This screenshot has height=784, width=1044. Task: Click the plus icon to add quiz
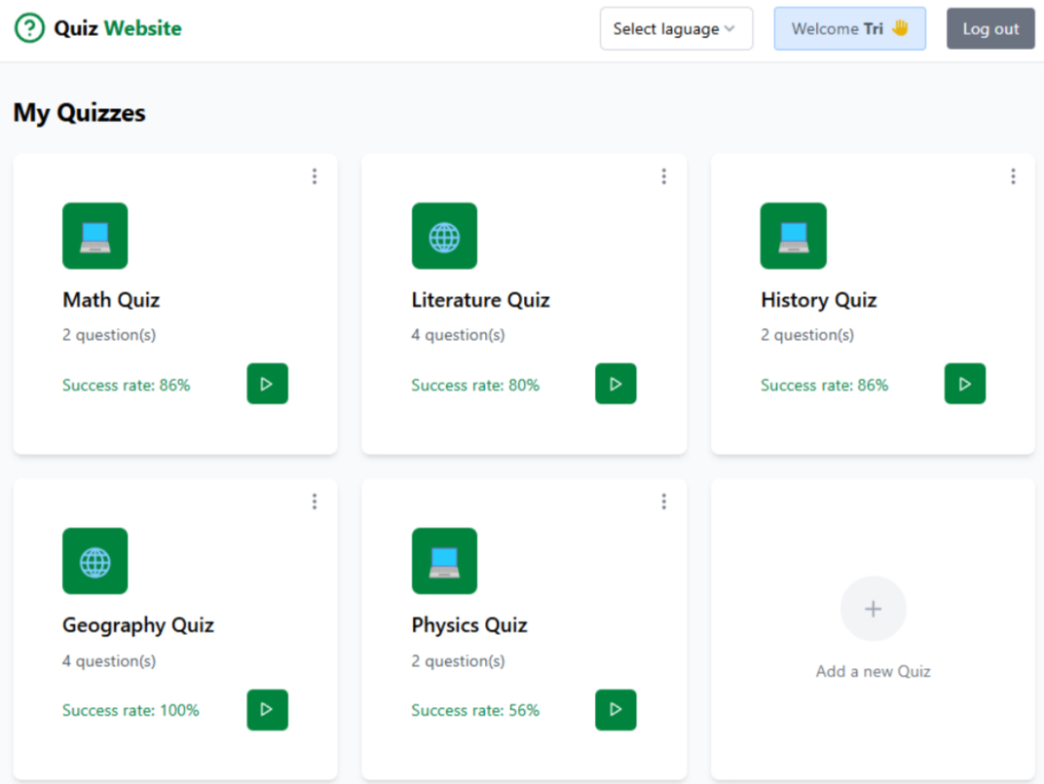point(873,609)
